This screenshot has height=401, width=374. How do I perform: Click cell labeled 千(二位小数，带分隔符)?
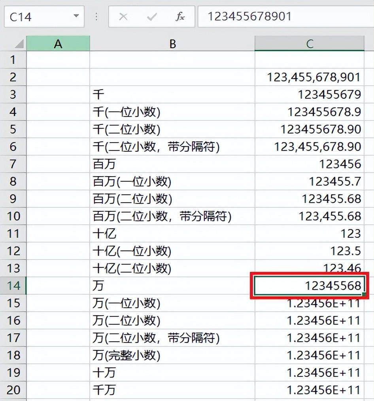172,147
